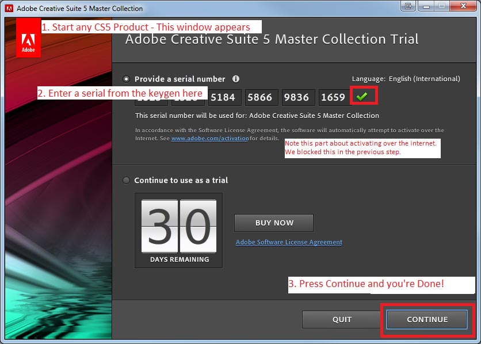Open the language selector English (International)

(424, 79)
